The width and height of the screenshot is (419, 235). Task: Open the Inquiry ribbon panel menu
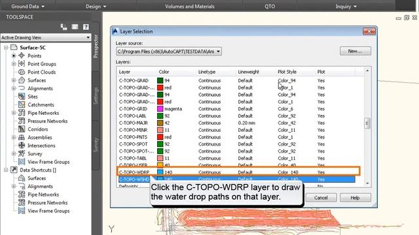click(346, 7)
